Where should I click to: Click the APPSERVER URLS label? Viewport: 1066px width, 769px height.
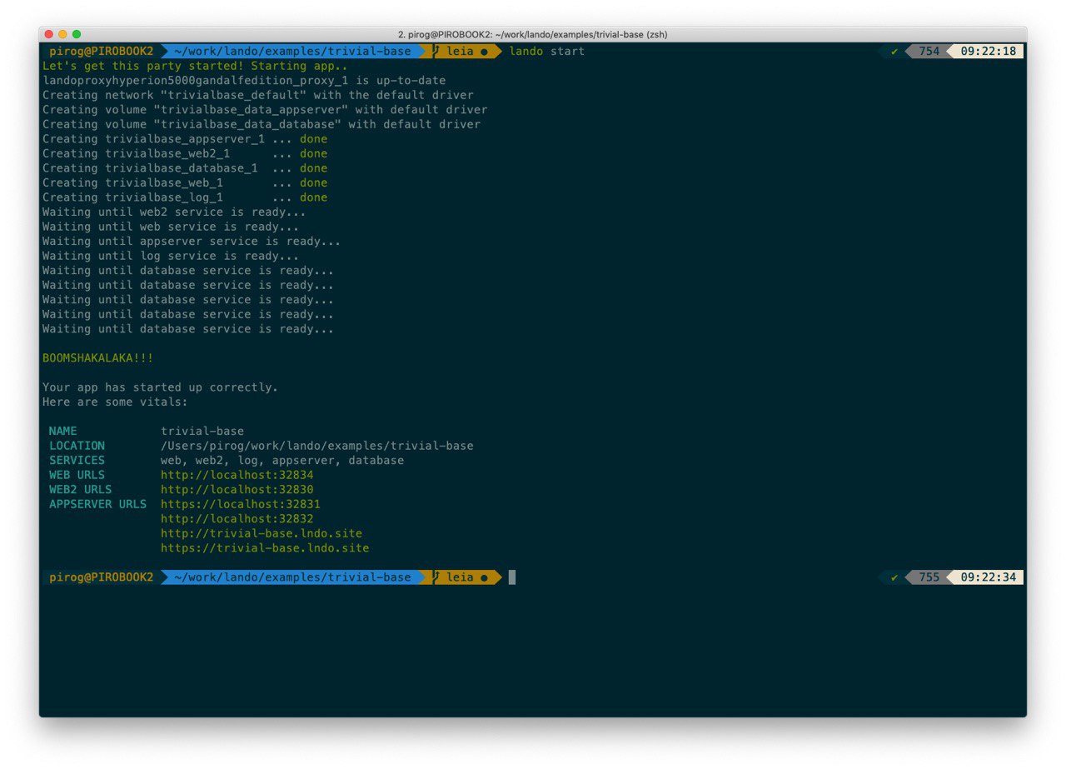pyautogui.click(x=97, y=504)
